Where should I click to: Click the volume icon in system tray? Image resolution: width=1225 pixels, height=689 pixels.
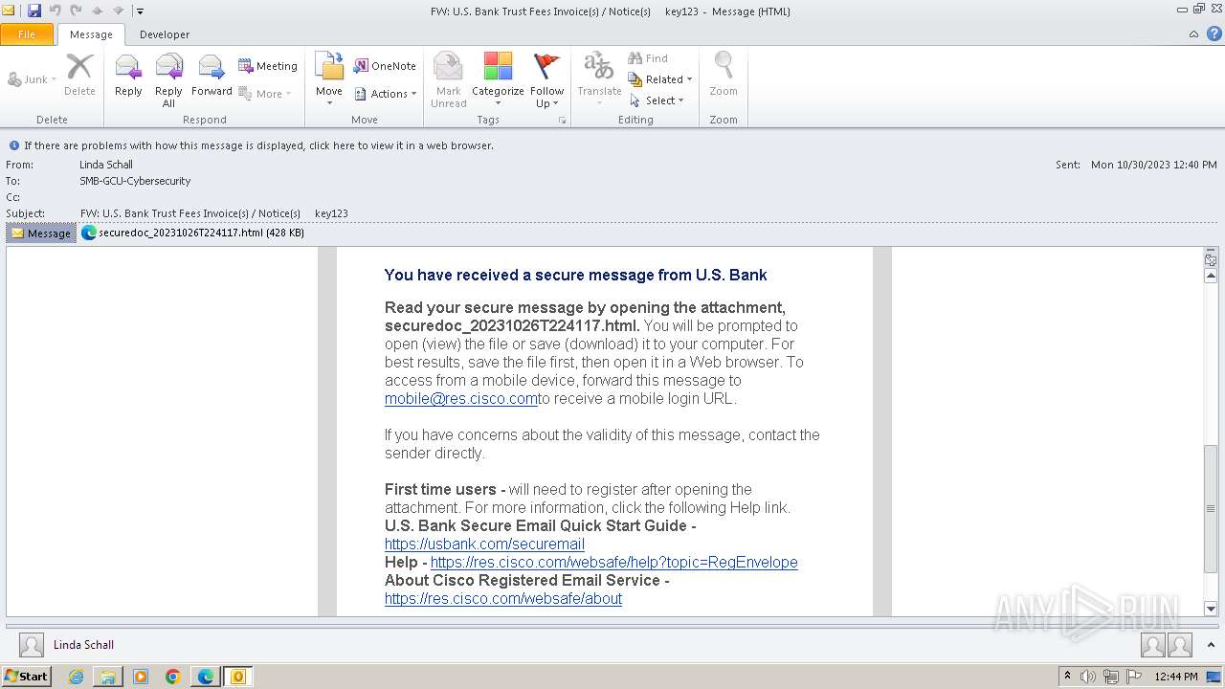[1088, 677]
